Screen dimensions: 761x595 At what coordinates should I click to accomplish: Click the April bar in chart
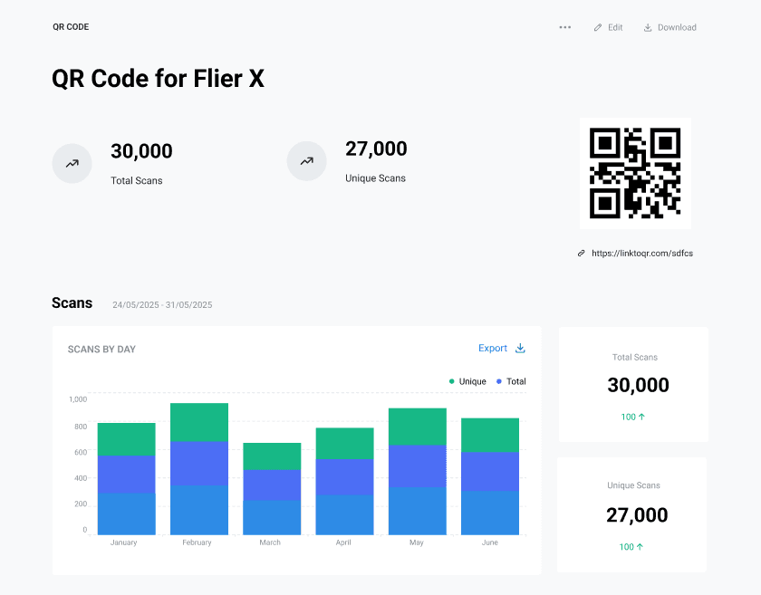pos(344,482)
